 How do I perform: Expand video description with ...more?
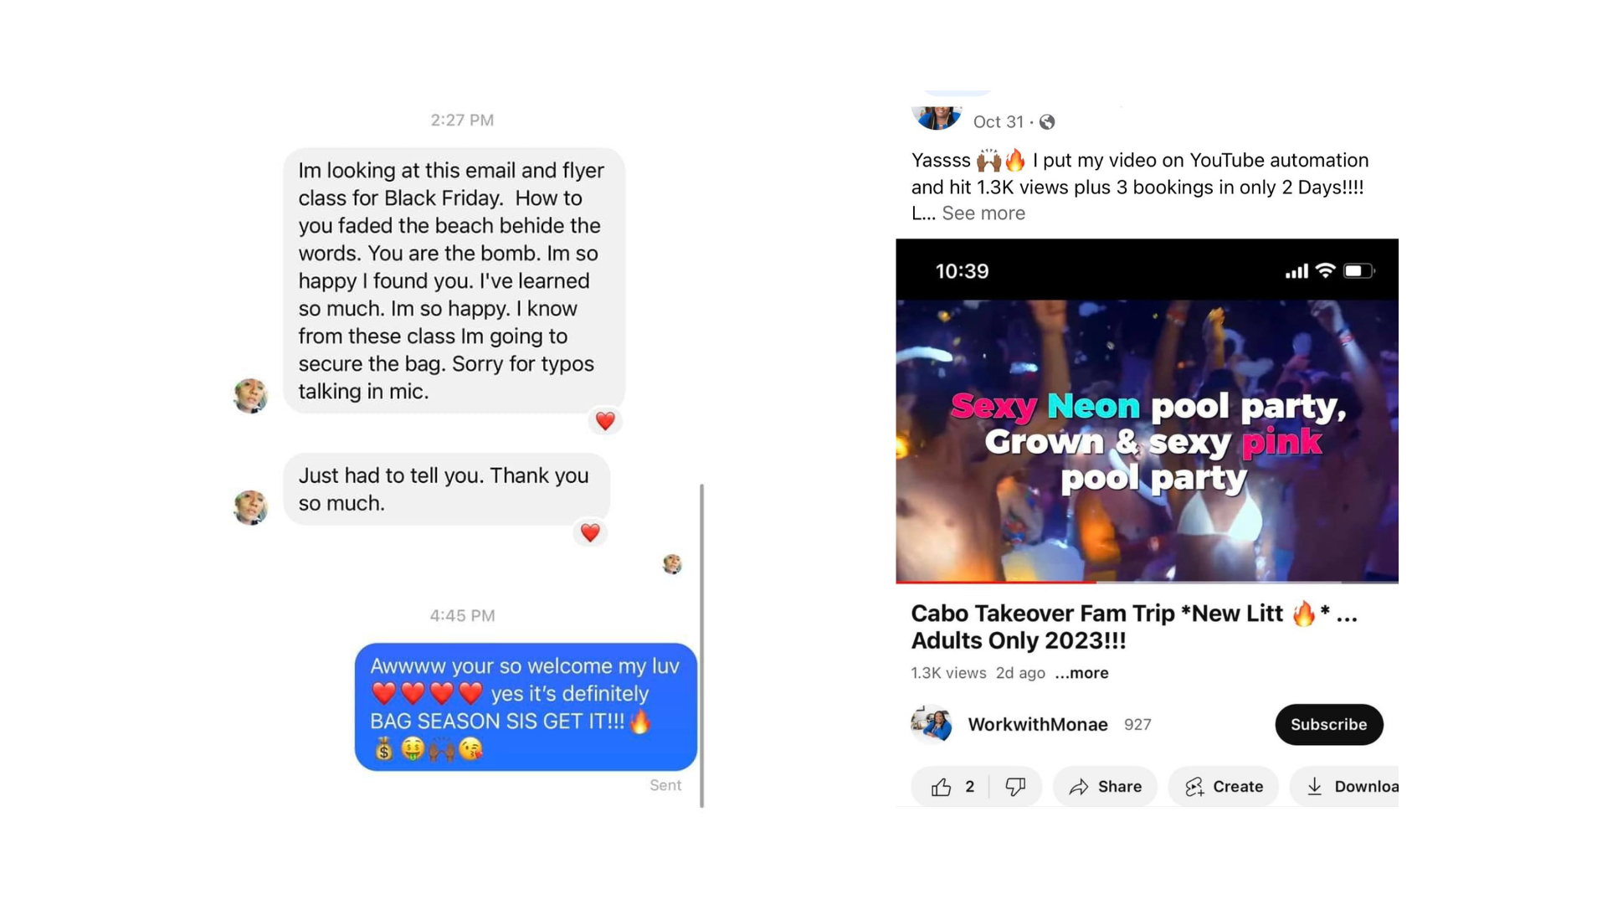[1081, 673]
